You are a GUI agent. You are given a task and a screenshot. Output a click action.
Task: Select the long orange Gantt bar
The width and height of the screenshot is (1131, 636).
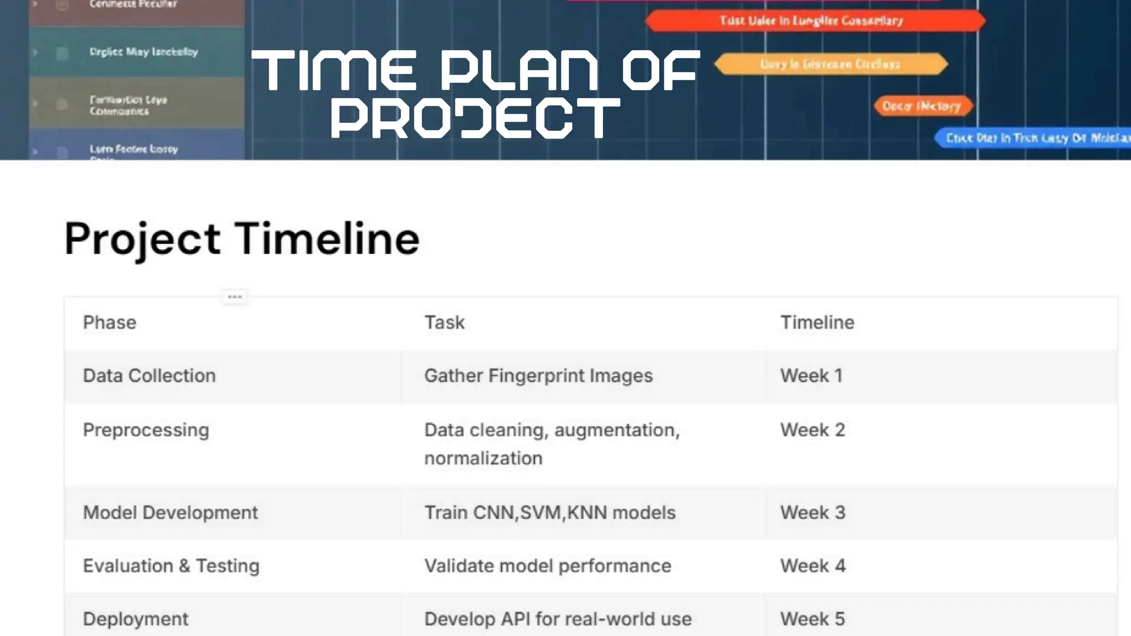[x=831, y=64]
